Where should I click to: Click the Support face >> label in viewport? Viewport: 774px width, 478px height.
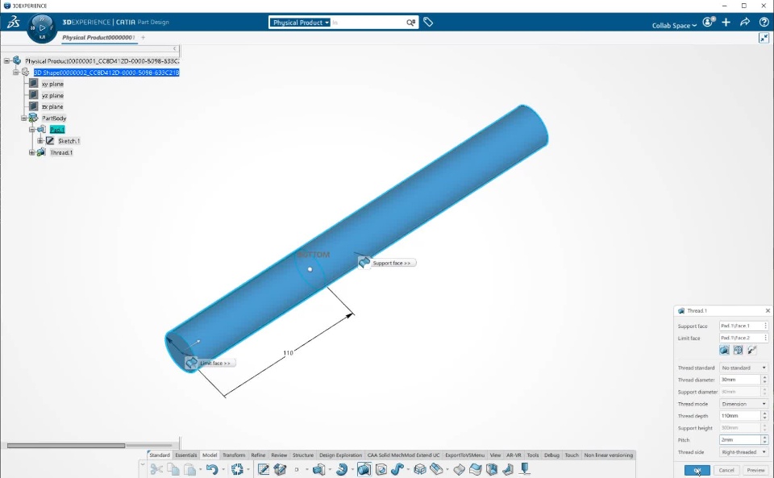click(392, 263)
